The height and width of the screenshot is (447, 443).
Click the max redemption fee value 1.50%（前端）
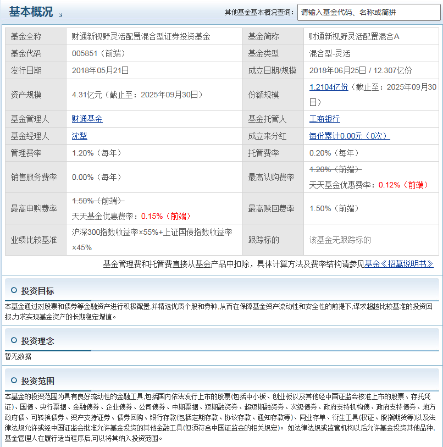click(334, 209)
